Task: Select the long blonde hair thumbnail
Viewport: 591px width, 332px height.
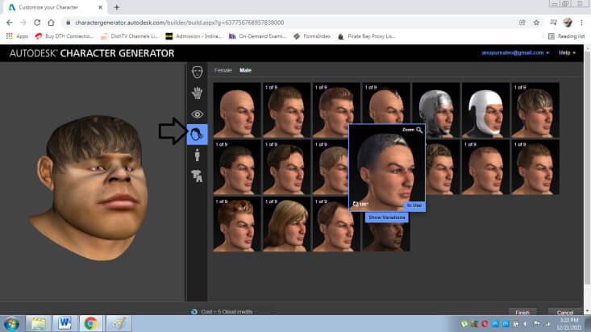Action: click(286, 224)
